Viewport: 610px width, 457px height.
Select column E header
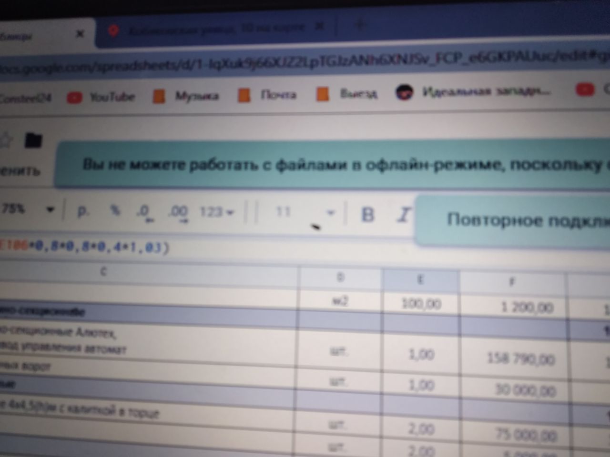pyautogui.click(x=420, y=280)
